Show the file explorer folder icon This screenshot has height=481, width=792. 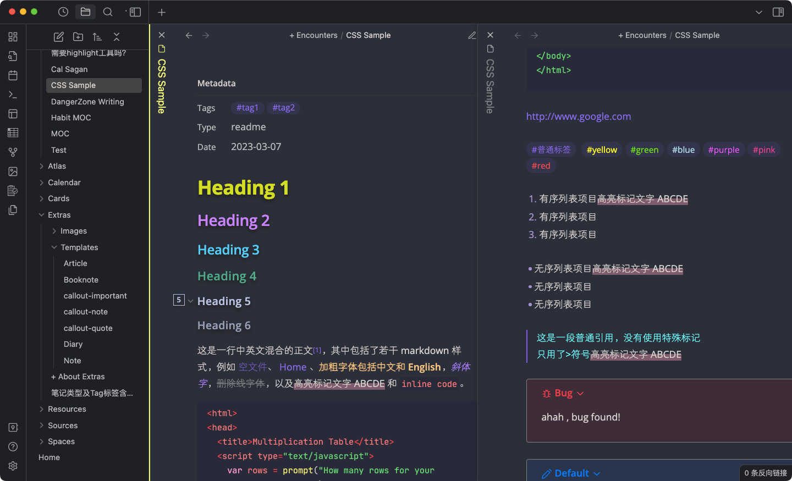point(85,12)
